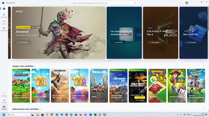The image size is (209, 117).
Task: Open WhatsApp from the taskbar
Action: click(100, 115)
